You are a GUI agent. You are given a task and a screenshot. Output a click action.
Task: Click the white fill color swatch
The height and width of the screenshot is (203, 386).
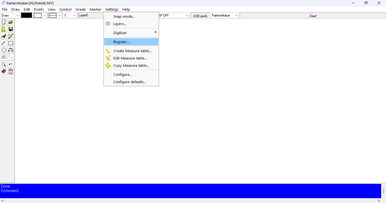38,15
